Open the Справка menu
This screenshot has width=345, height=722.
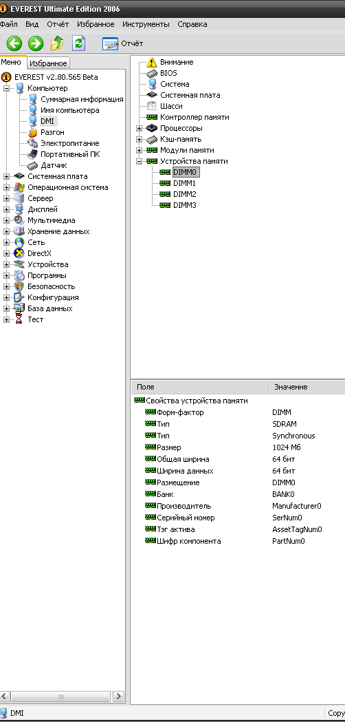coord(192,24)
